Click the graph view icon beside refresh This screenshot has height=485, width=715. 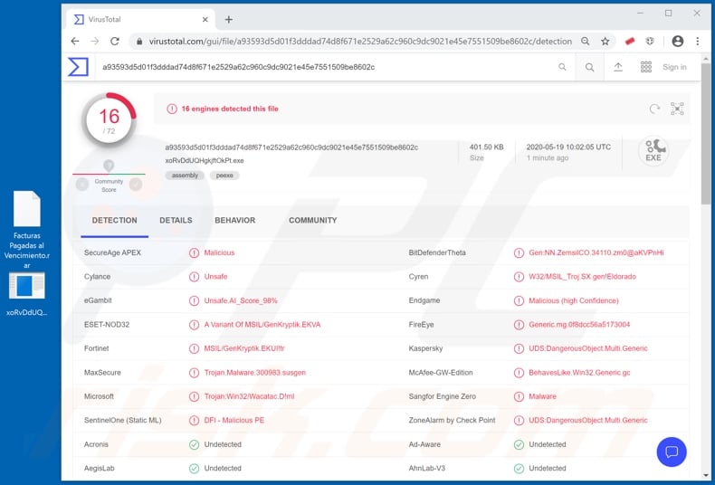677,109
